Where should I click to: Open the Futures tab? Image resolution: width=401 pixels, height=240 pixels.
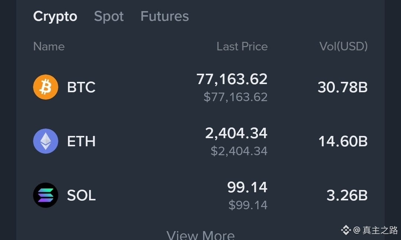165,16
